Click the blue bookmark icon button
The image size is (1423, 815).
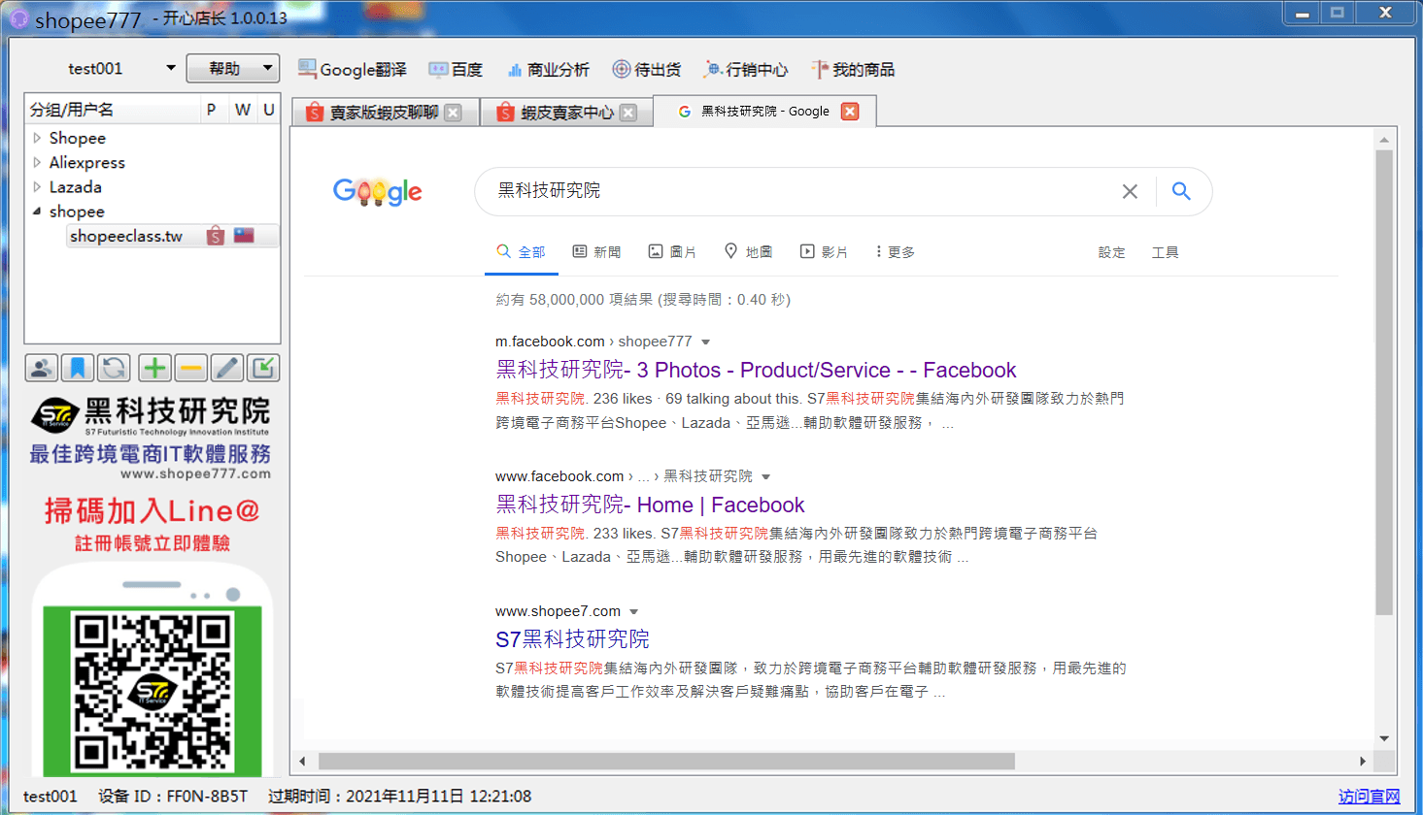[x=78, y=368]
